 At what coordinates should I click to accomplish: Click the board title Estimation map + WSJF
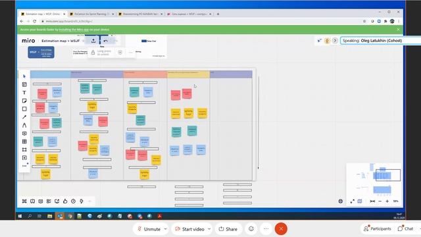coord(61,41)
